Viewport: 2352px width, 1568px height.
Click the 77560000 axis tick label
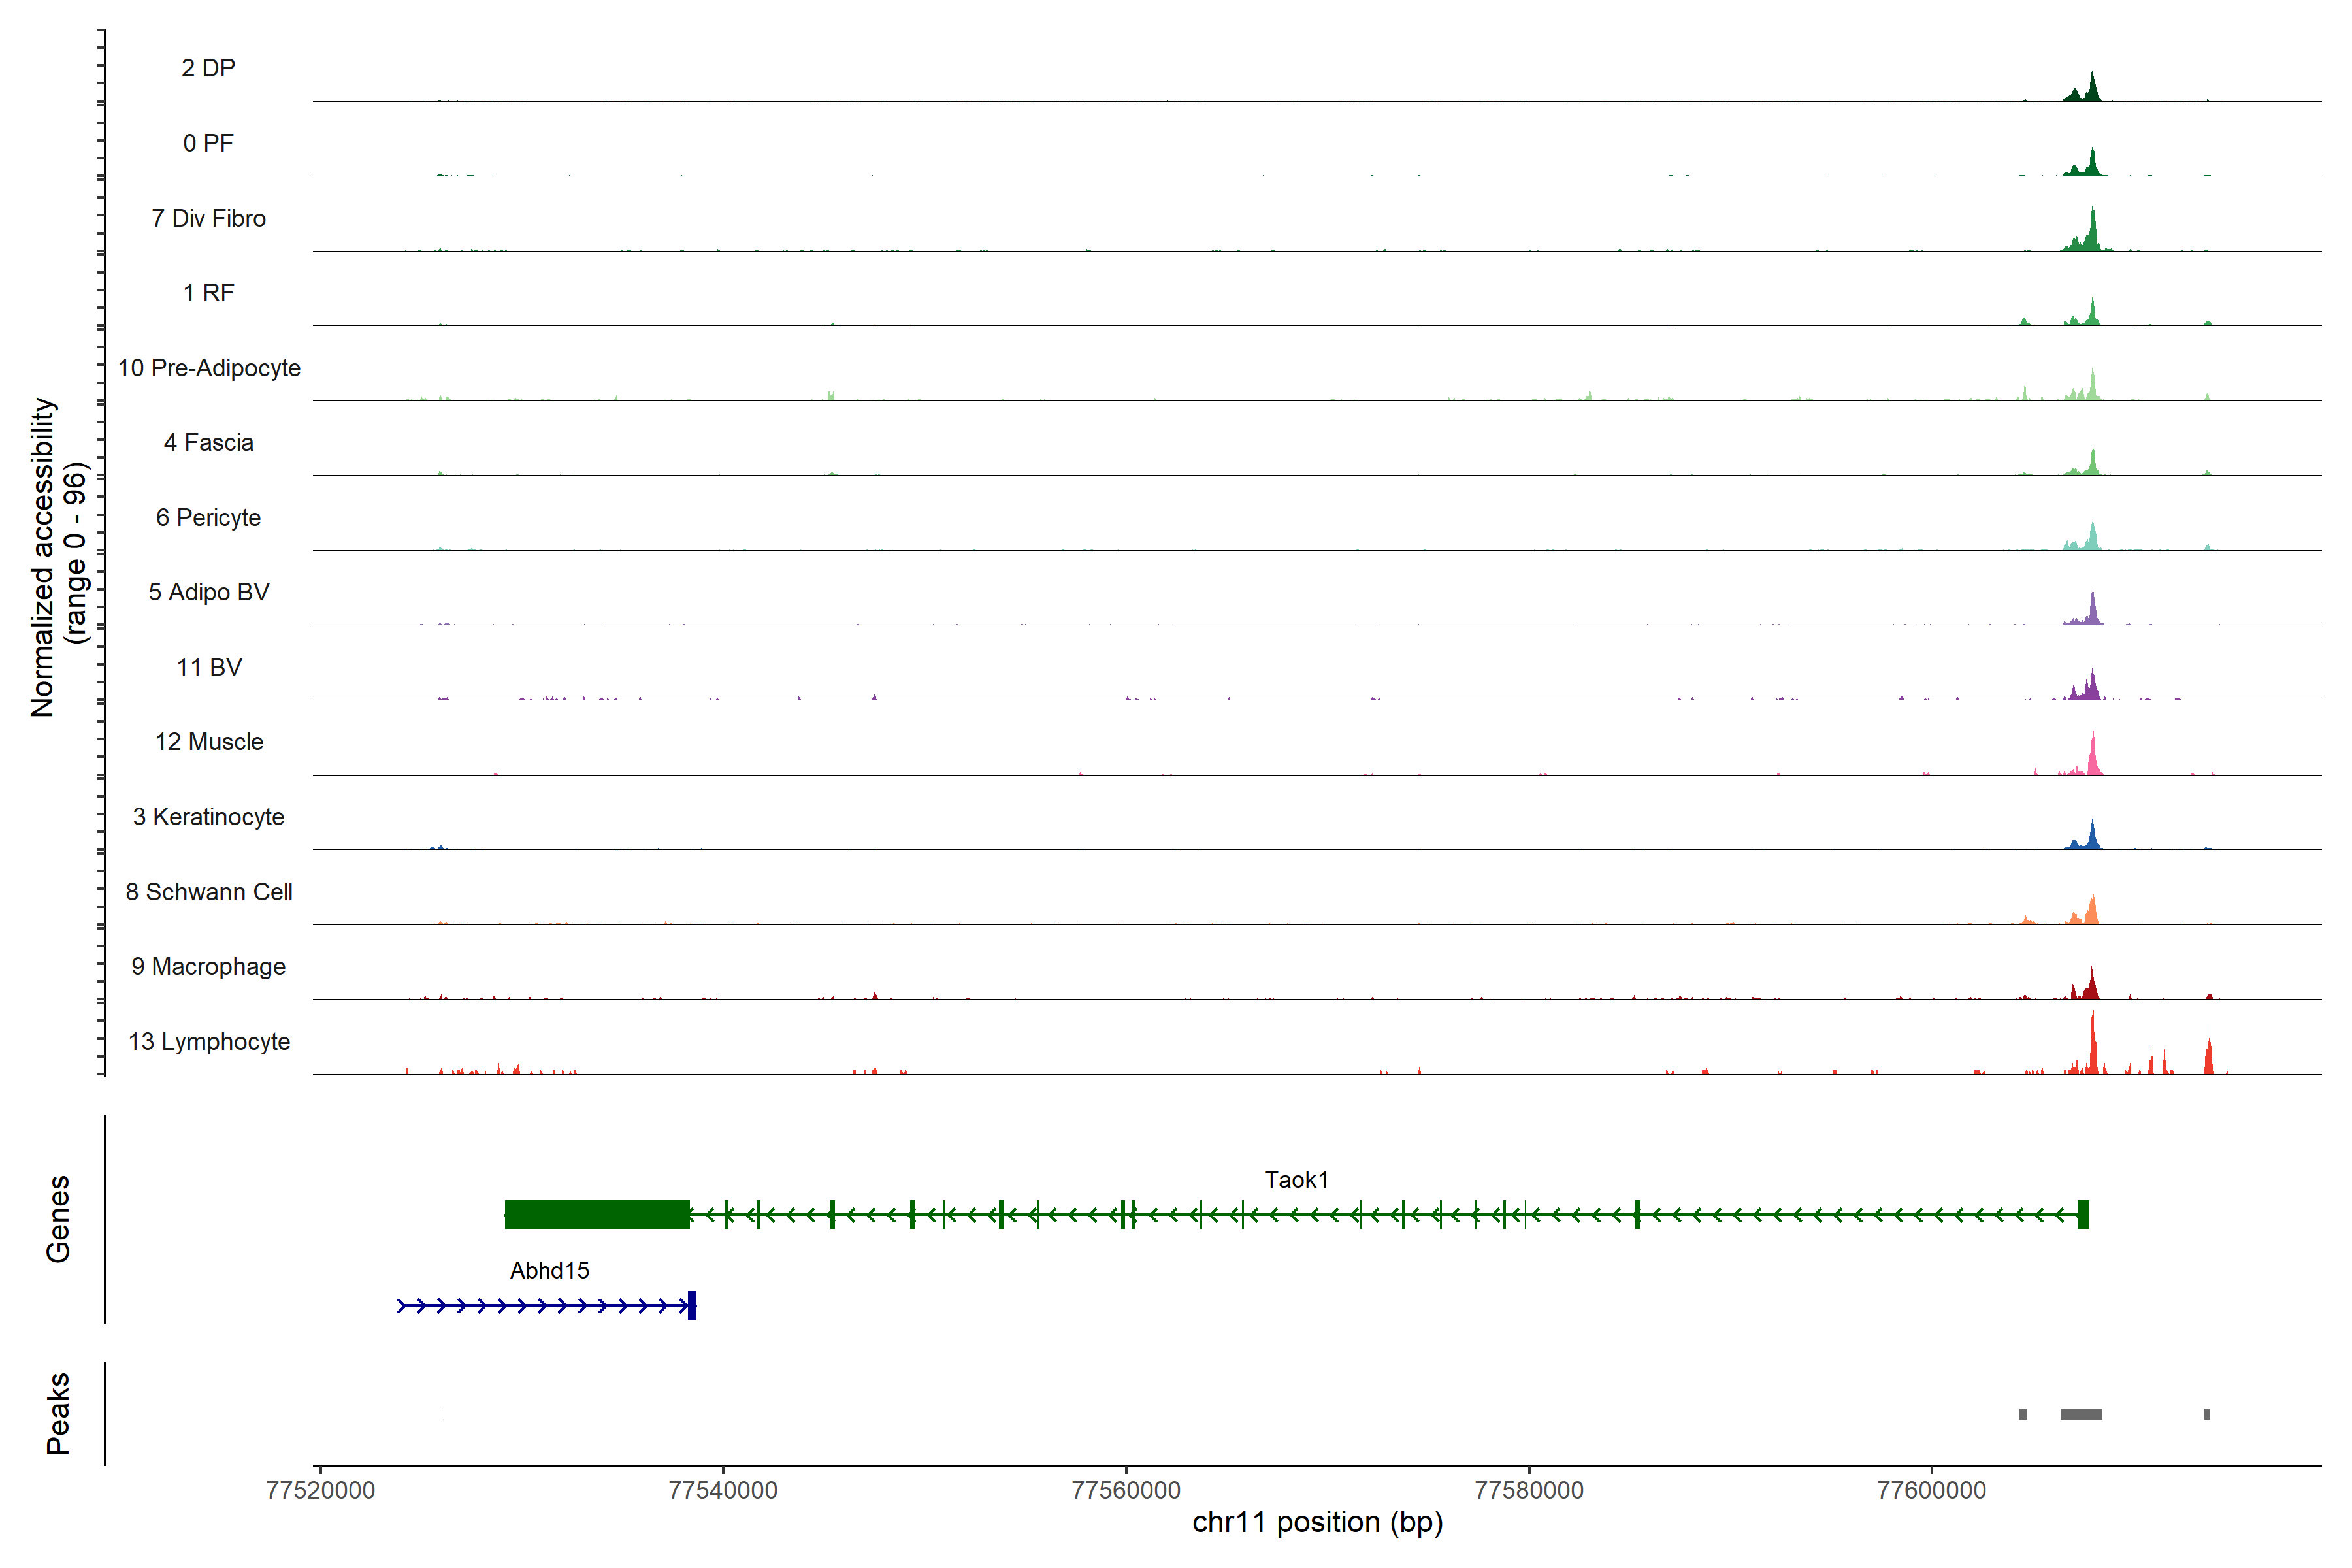point(1126,1490)
